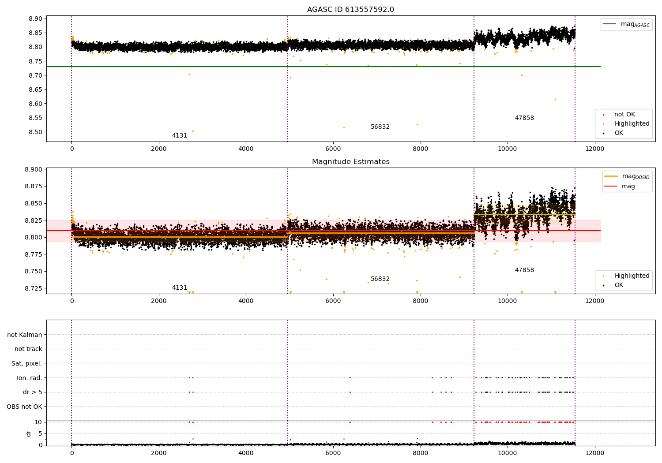Image resolution: width=662 pixels, height=463 pixels.
Task: Click the 'dr' y-axis label
Action: [x=29, y=434]
